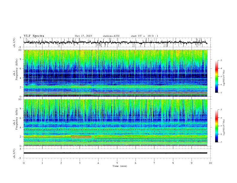Click the ch.1(V) waveform axis label

click(x=14, y=42)
